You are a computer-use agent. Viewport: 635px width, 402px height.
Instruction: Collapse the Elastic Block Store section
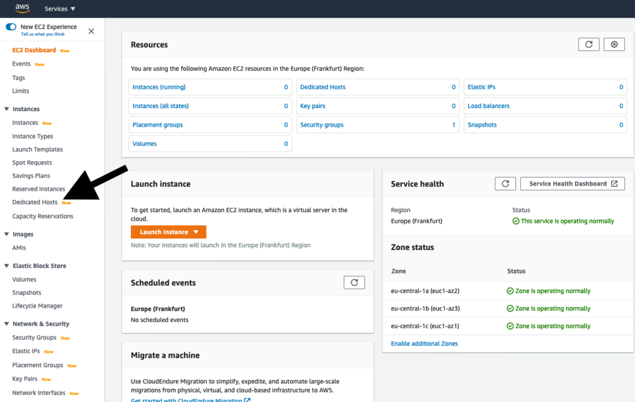tap(6, 266)
